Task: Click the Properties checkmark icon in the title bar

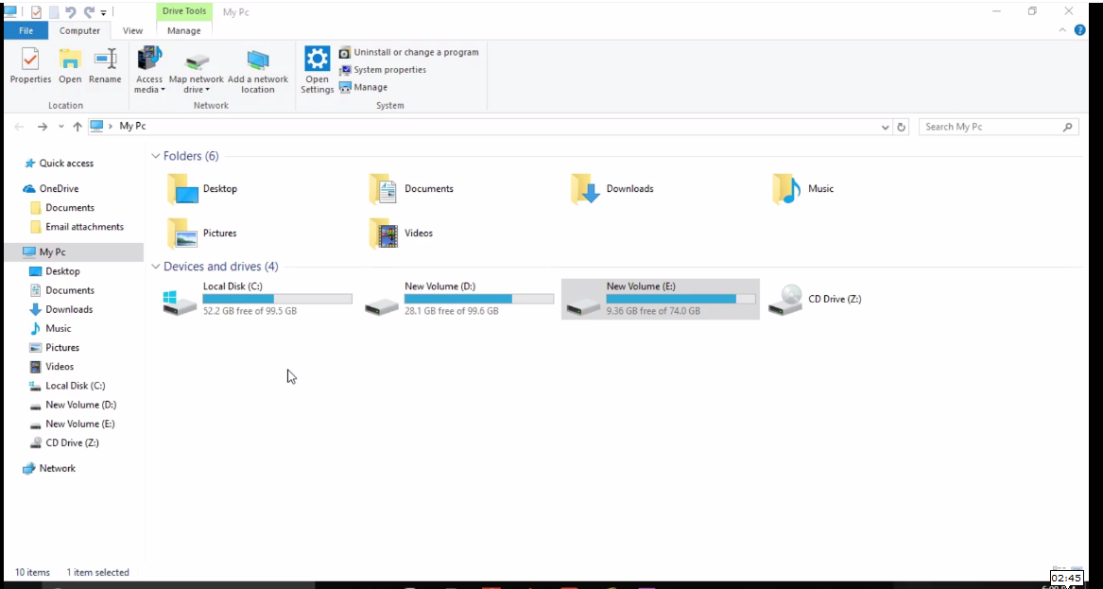Action: point(36,12)
